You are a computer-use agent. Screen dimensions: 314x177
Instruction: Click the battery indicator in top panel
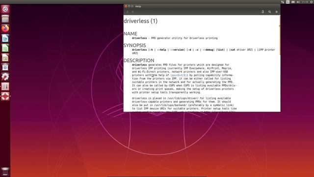(x=293, y=2)
